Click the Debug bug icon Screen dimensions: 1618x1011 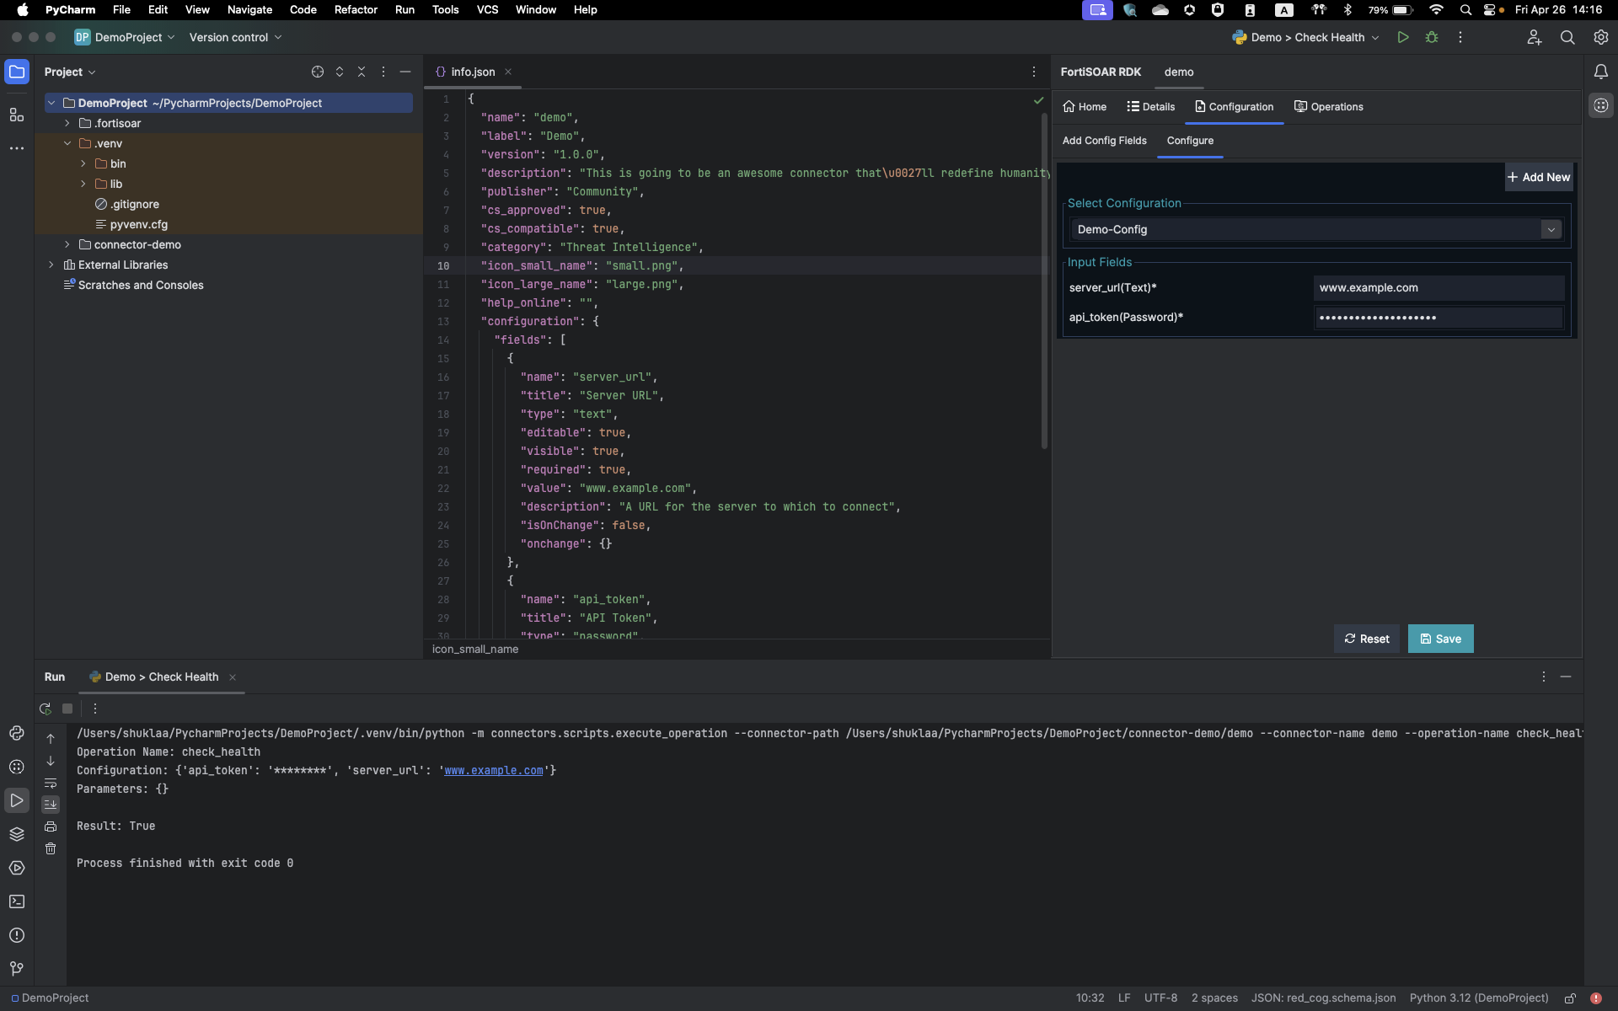click(1431, 37)
